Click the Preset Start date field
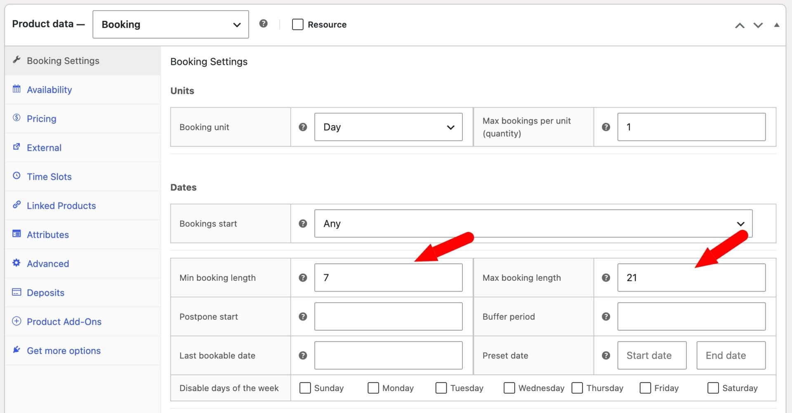The image size is (792, 413). click(652, 355)
